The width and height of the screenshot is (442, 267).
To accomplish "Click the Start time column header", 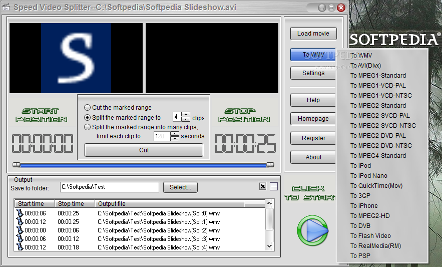I will [x=35, y=203].
